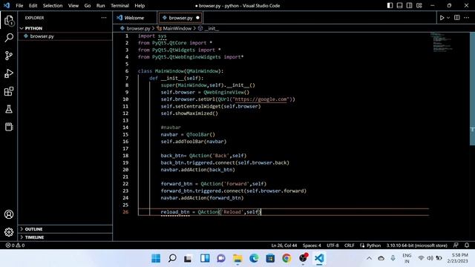Open the Selection menu

(x=53, y=5)
